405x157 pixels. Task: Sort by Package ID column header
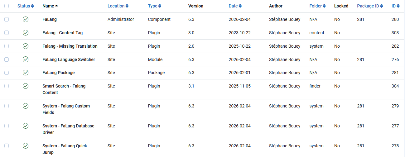coord(370,6)
